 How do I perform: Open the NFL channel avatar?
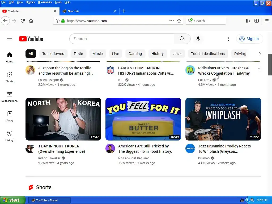[x=110, y=70]
